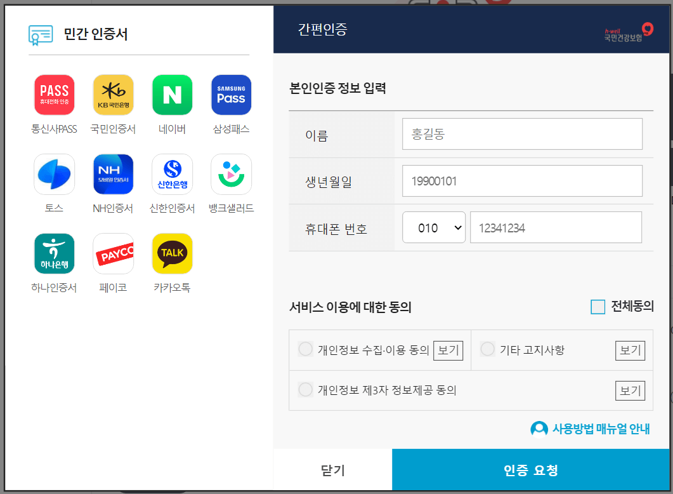Click the 삼성패스 label text
This screenshot has width=673, height=494.
click(232, 129)
